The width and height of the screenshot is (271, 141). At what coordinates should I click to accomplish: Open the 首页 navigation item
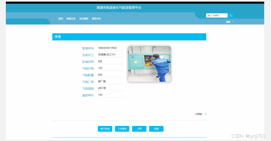point(61,19)
